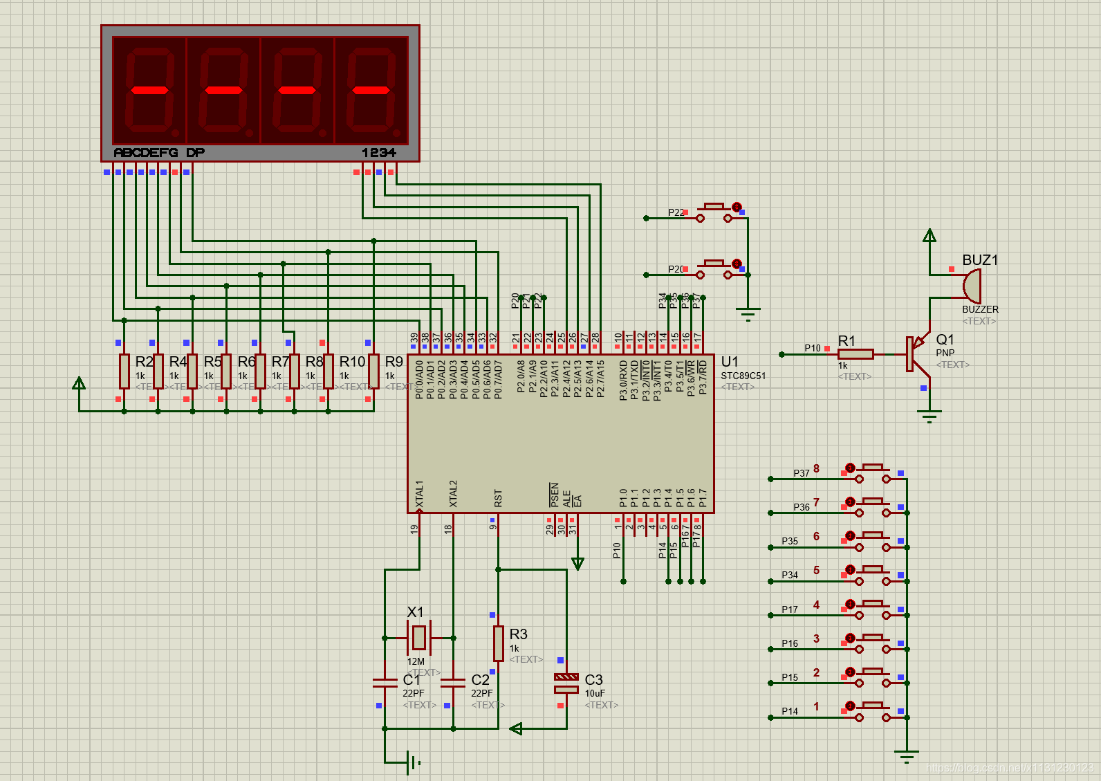
Task: Click the STC89C51 part label
Action: pos(743,376)
